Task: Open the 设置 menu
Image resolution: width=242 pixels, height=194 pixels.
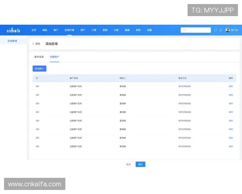Action: pos(149,30)
